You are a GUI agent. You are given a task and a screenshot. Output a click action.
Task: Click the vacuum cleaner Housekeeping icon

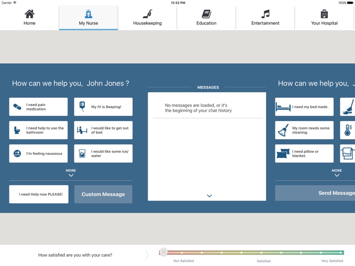[x=147, y=14]
